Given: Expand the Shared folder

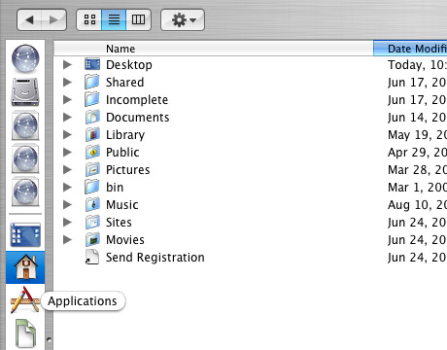Looking at the screenshot, I should (67, 82).
